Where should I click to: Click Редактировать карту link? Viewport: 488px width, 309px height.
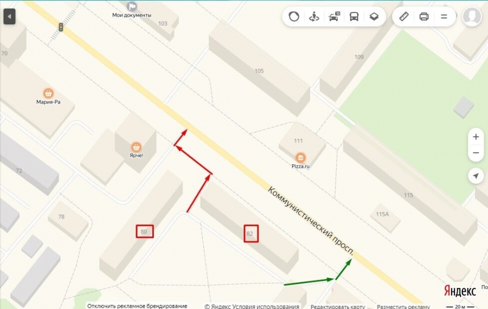[x=338, y=306]
